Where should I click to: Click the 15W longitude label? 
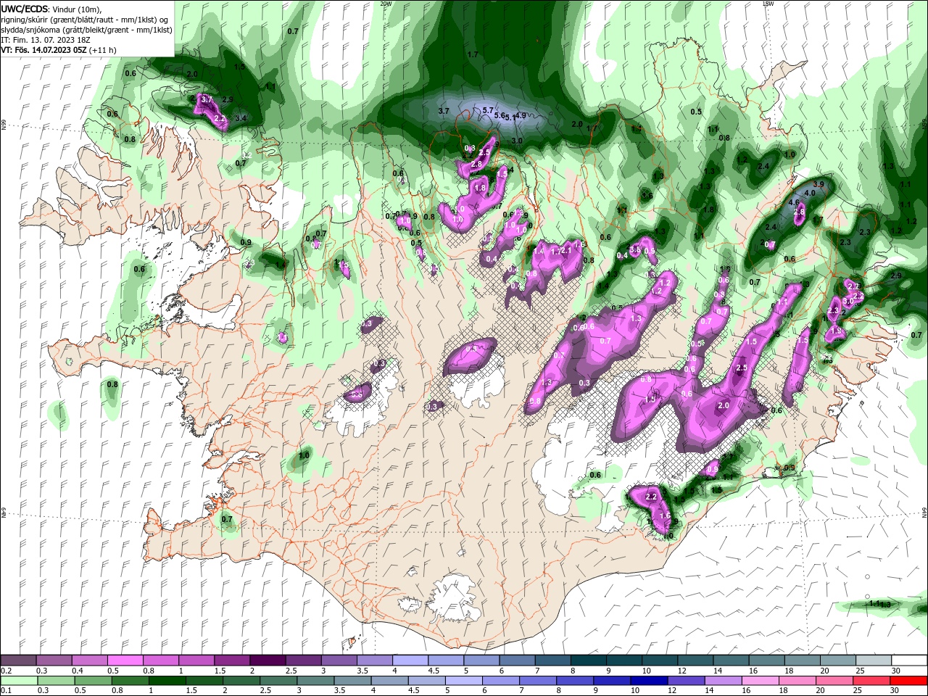coord(767,3)
